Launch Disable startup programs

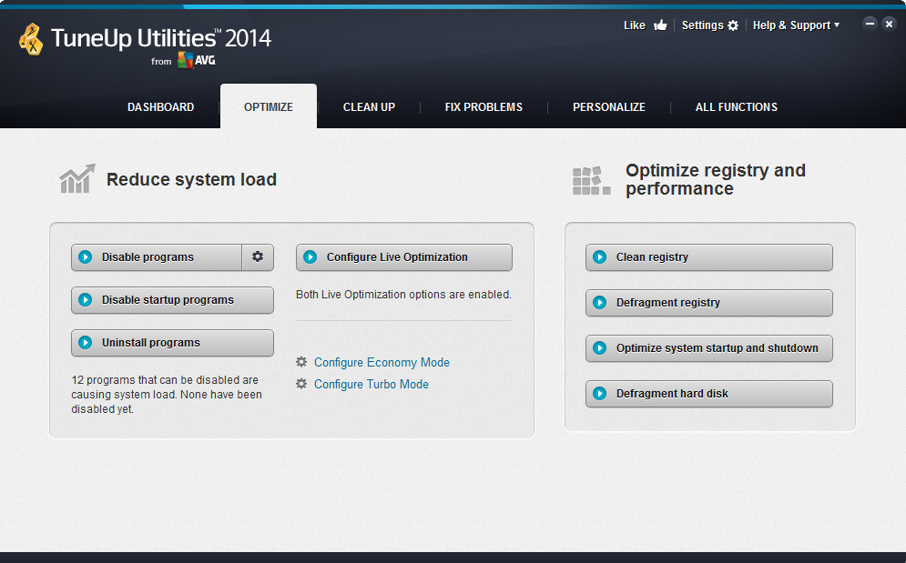pos(172,299)
